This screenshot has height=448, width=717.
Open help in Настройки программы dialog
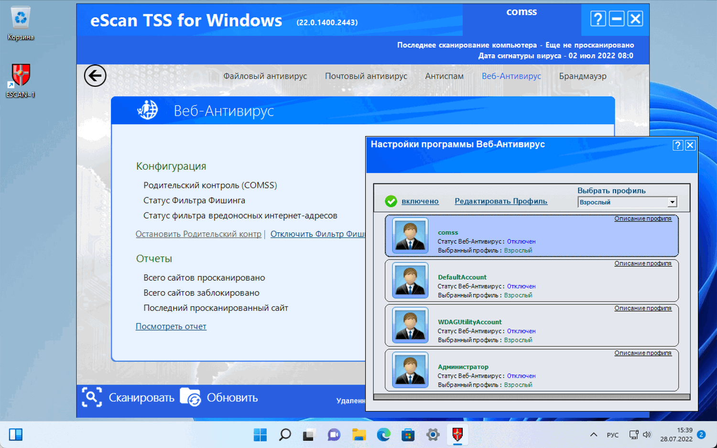(x=678, y=145)
